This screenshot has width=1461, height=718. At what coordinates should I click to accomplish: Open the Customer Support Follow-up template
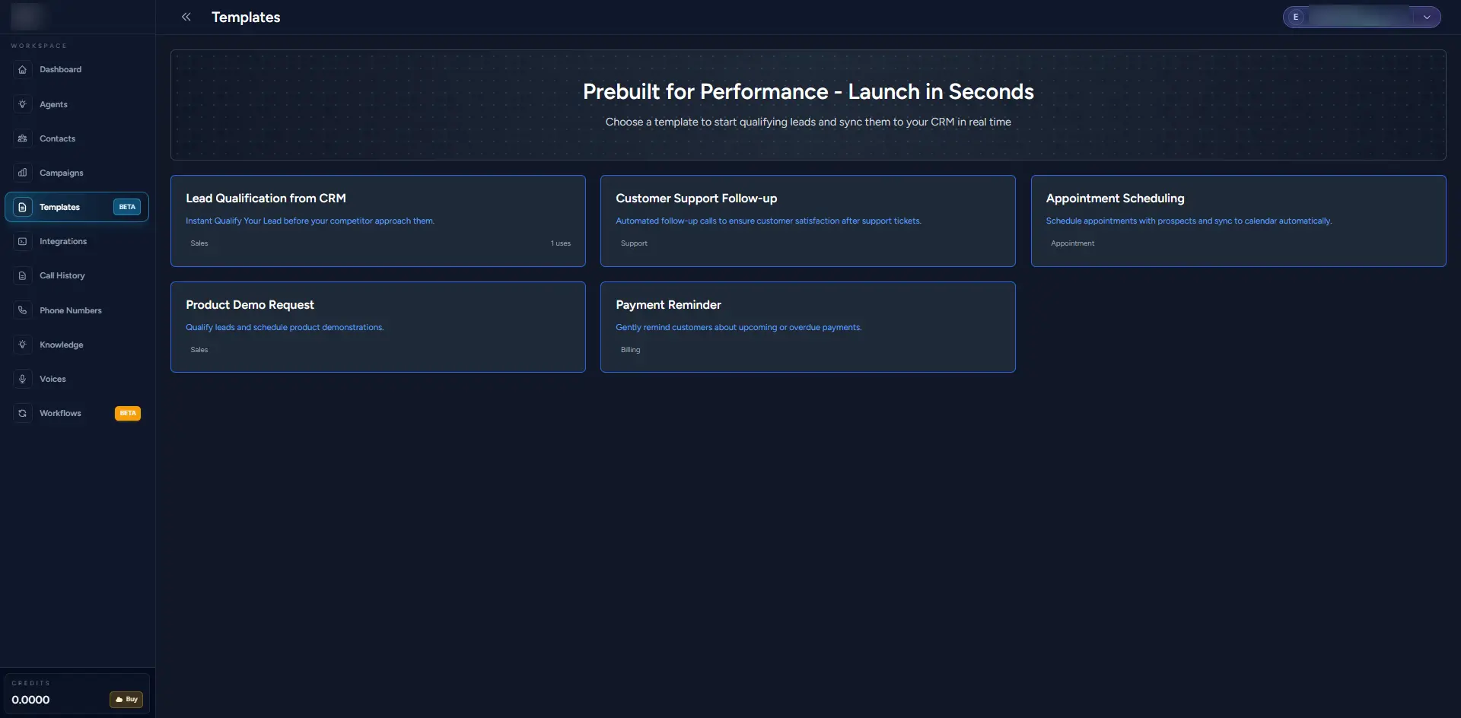click(x=807, y=221)
